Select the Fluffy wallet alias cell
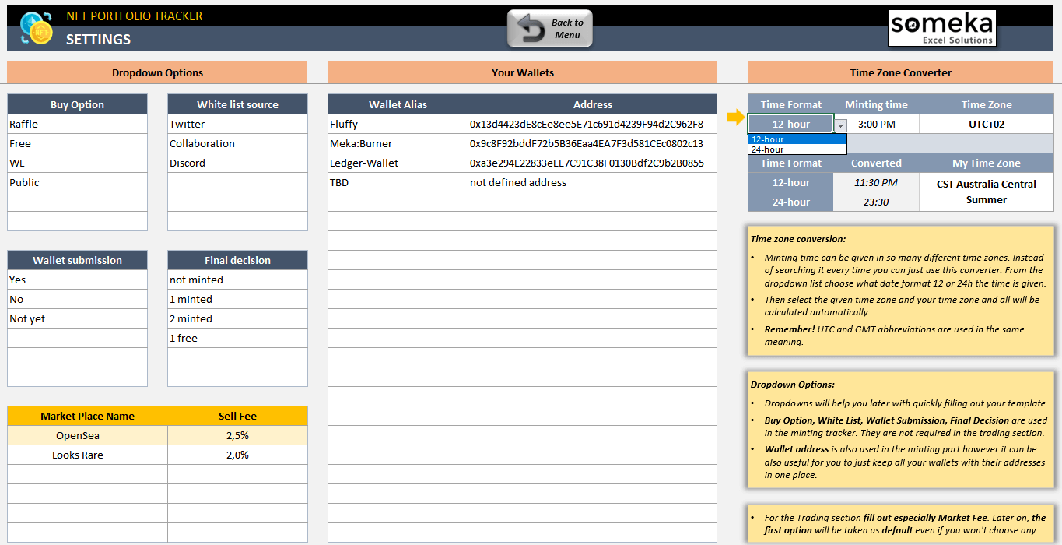 pyautogui.click(x=398, y=124)
